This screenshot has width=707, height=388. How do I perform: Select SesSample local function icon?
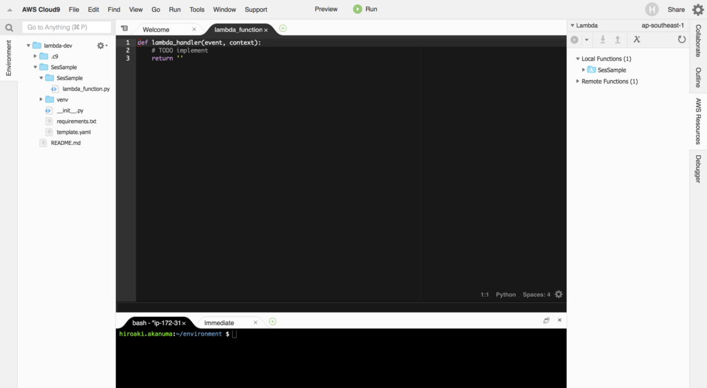[x=592, y=70]
